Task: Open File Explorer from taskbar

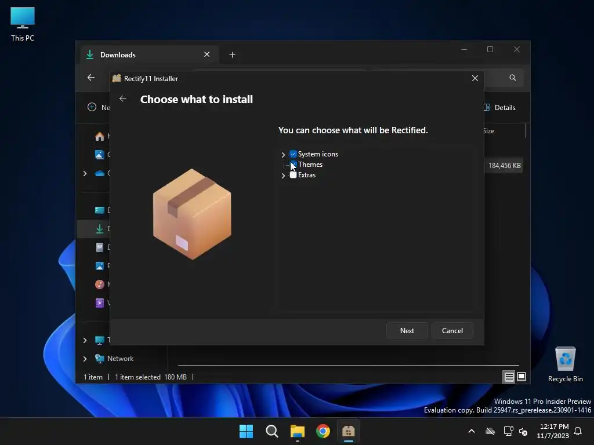Action: click(298, 431)
